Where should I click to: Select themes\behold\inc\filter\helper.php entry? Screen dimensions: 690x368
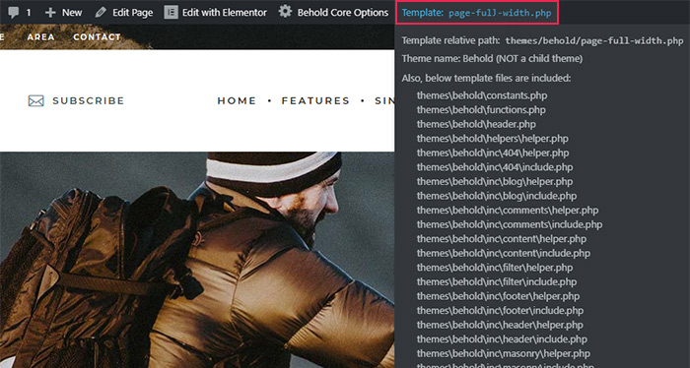(495, 268)
